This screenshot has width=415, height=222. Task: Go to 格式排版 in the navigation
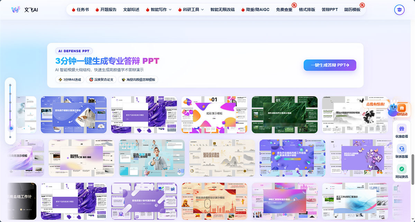coord(307,10)
